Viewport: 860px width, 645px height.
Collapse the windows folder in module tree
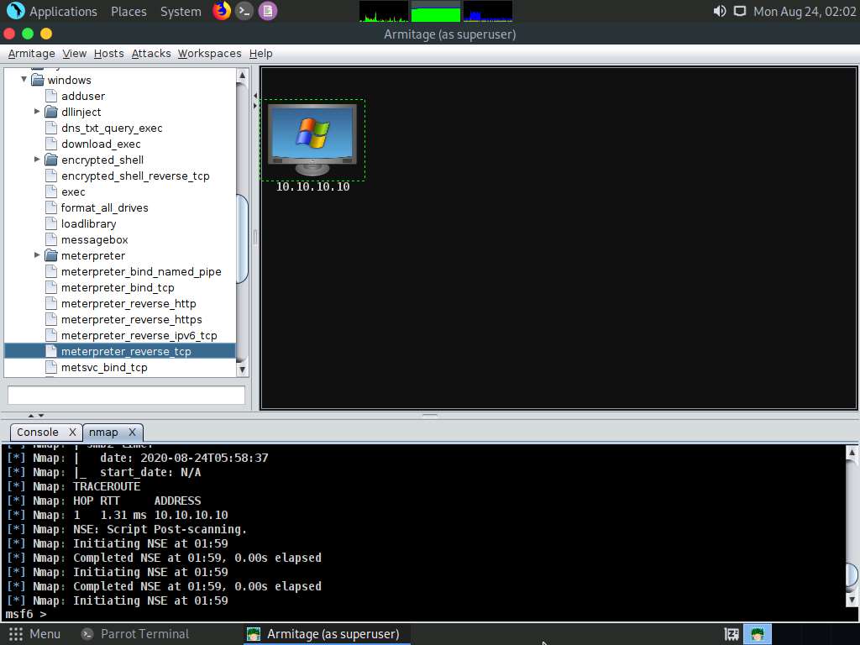(24, 80)
